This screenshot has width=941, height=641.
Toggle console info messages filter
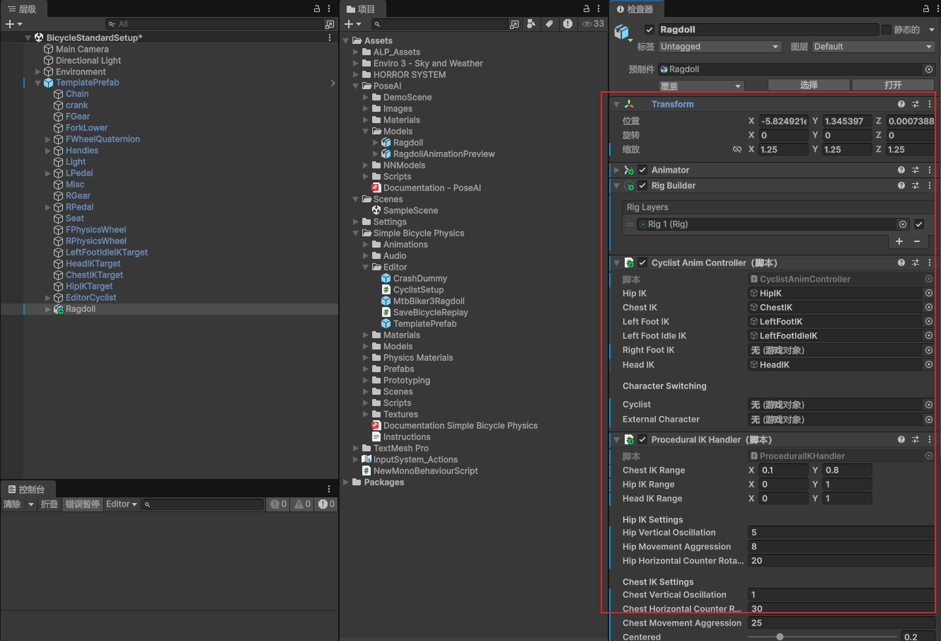(x=279, y=504)
